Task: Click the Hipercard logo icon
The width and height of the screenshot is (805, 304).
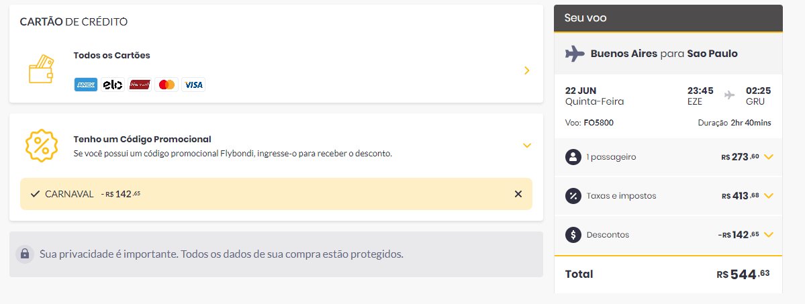Action: click(x=140, y=85)
